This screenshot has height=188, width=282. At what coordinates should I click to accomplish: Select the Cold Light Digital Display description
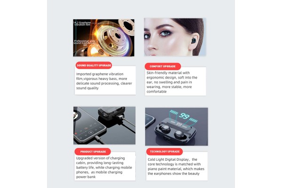click(x=176, y=166)
